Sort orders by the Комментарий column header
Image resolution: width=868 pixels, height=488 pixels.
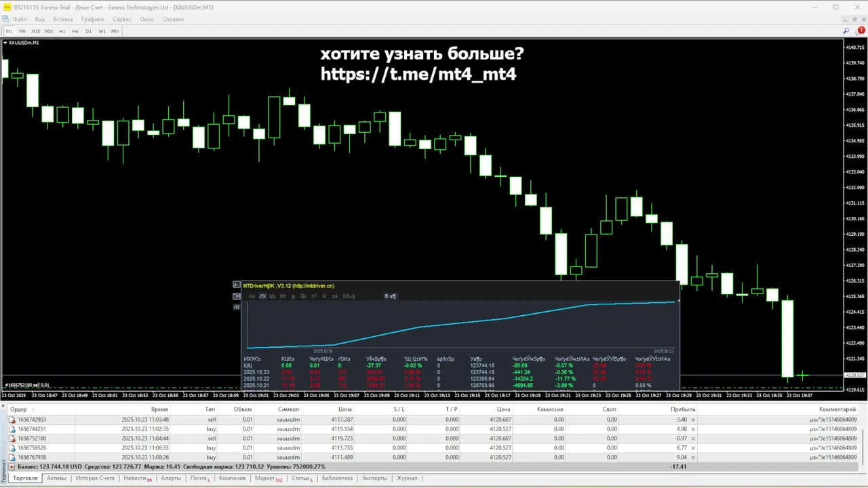tap(837, 409)
